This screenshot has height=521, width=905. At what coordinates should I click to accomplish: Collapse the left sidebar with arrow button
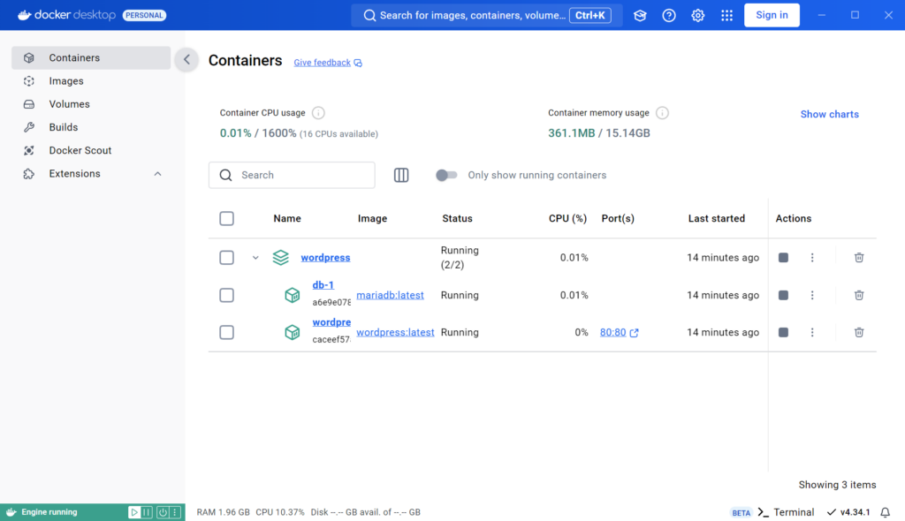coord(186,59)
